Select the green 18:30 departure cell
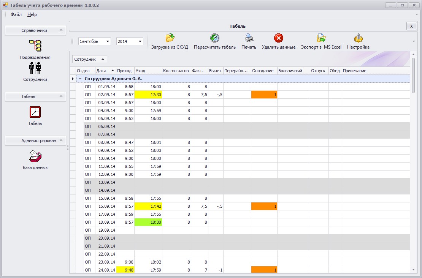Screen dimensions: 422x278 pyautogui.click(x=148, y=222)
